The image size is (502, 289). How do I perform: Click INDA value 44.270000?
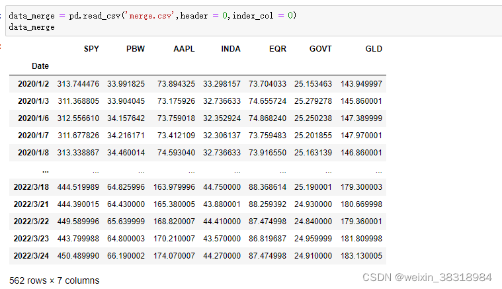click(x=222, y=256)
